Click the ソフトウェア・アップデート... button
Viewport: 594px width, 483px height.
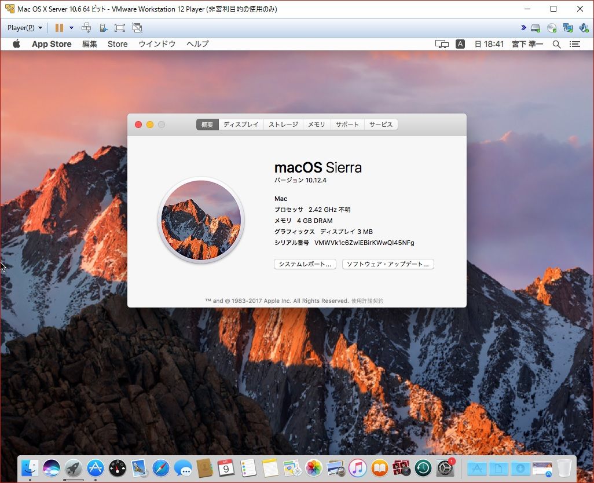[388, 264]
